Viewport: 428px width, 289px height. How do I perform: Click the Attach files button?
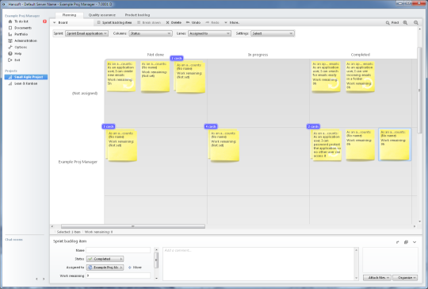[x=377, y=278]
